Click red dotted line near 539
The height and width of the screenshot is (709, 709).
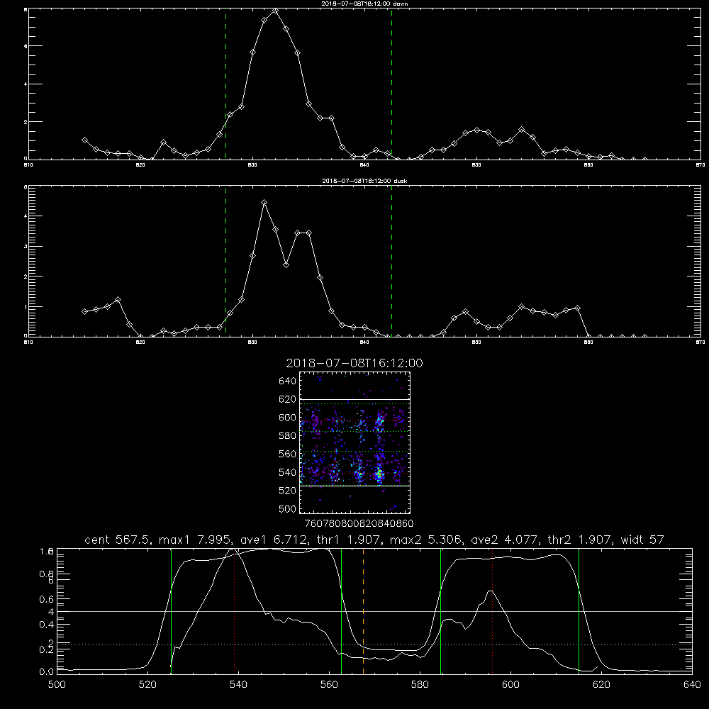point(234,611)
